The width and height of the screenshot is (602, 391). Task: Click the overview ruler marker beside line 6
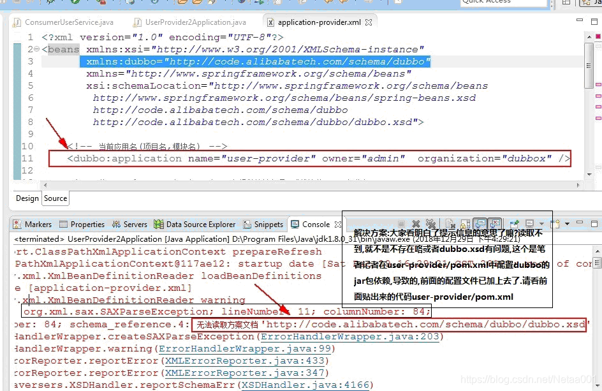598,96
